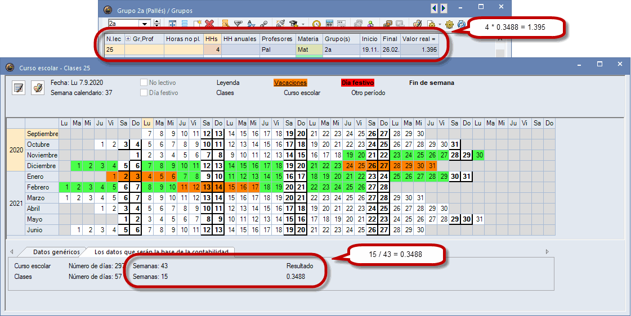Click the Día festivo red legend swatch

point(358,83)
